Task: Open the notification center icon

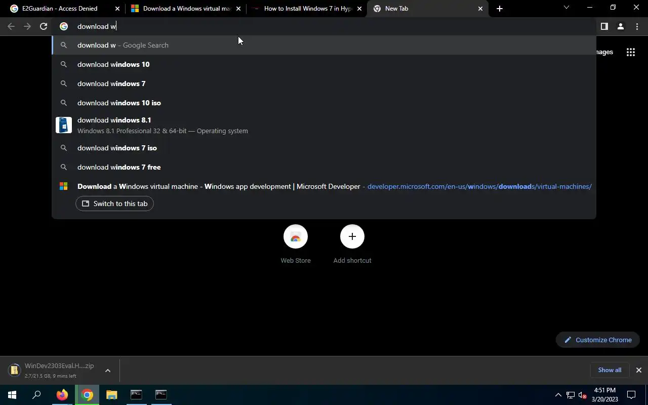Action: pyautogui.click(x=631, y=395)
